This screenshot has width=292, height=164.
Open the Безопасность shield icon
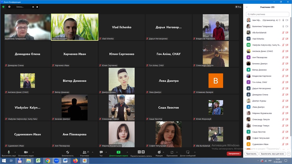(x=68, y=152)
